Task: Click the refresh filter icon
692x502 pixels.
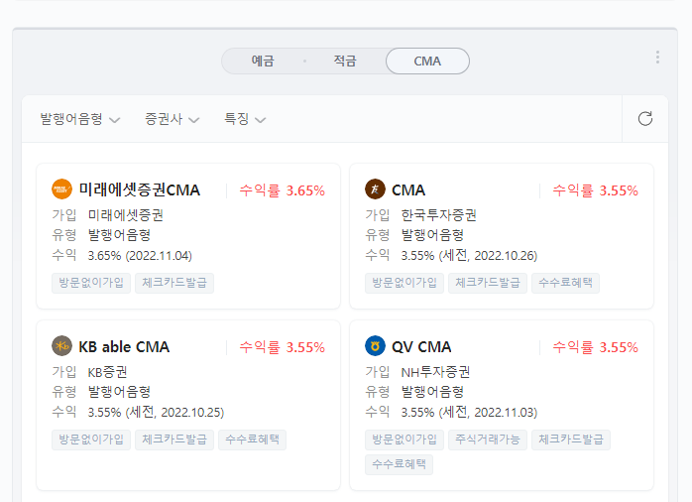Action: pos(645,119)
